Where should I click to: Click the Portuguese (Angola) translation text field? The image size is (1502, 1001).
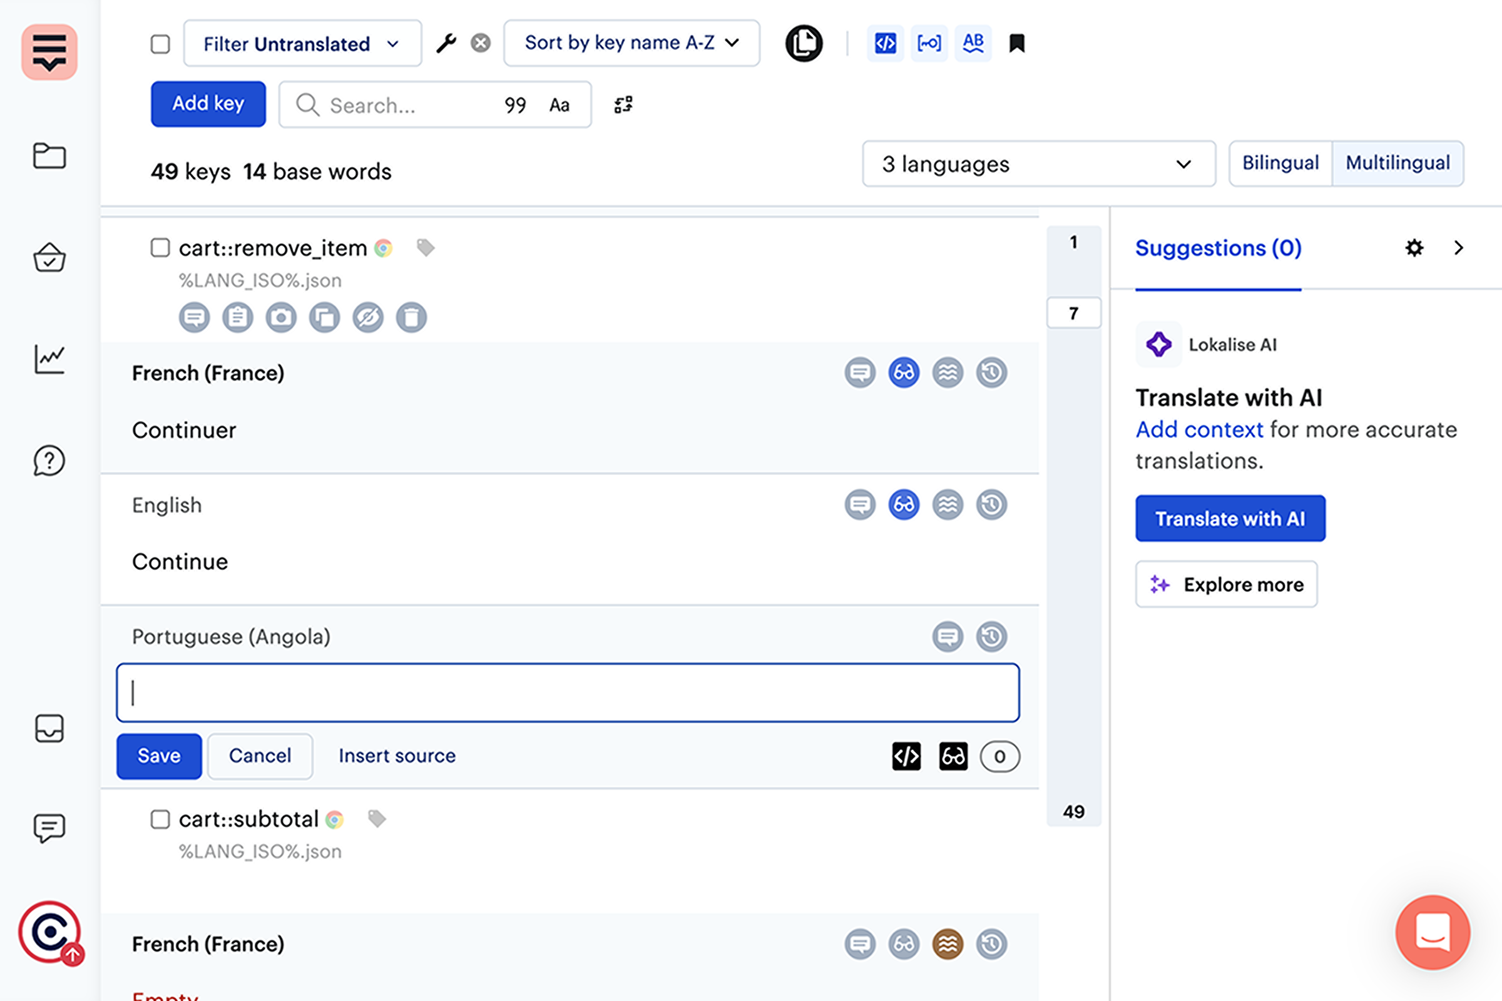pyautogui.click(x=567, y=693)
